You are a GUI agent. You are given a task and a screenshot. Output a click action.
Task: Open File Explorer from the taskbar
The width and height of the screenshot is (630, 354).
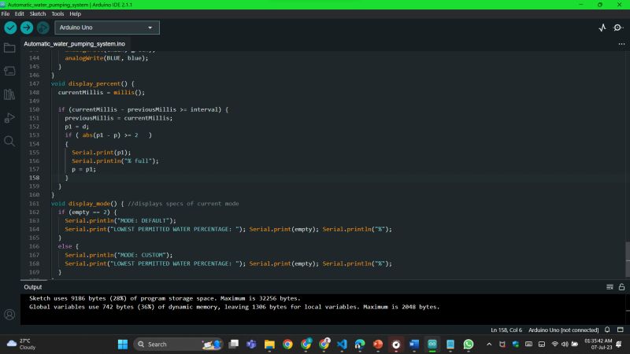[269, 345]
